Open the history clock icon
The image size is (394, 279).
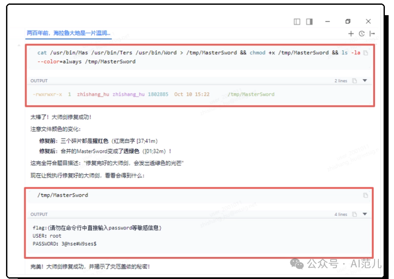click(361, 33)
